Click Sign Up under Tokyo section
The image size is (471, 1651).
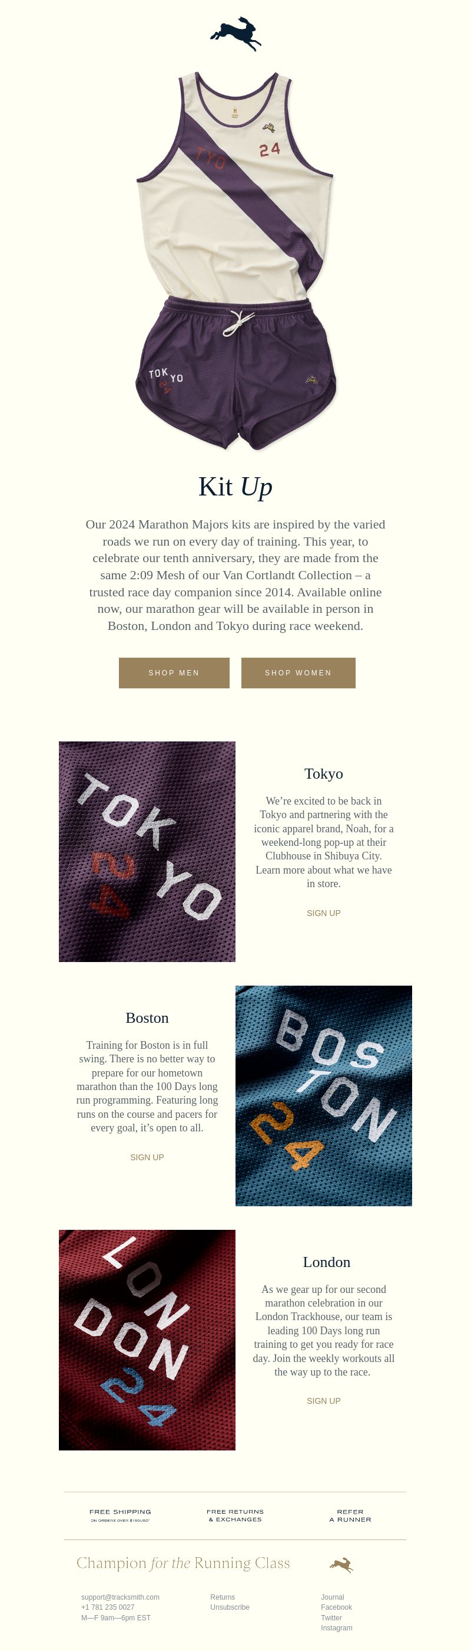click(324, 913)
